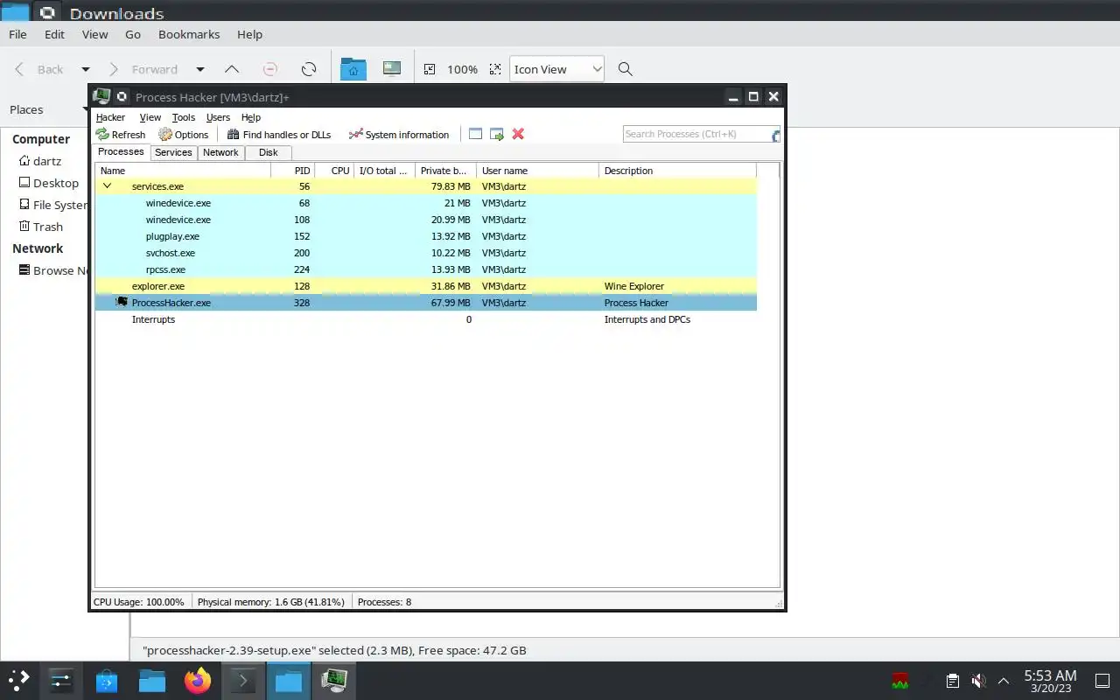Expand the hidden system tray icons arrow

(1004, 681)
